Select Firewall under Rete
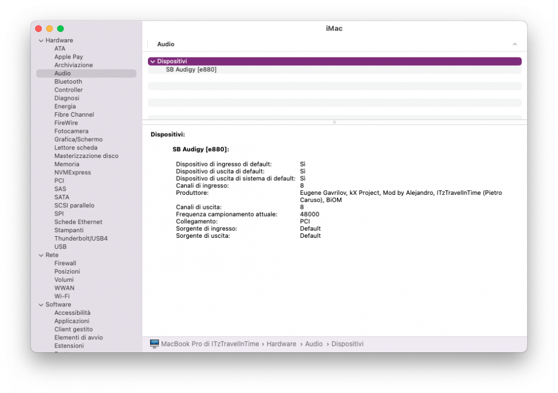Screen dimensions: 558x393 point(65,263)
